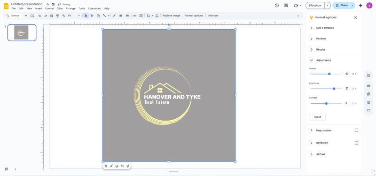Enable the Reflection checkbox

(x=356, y=143)
